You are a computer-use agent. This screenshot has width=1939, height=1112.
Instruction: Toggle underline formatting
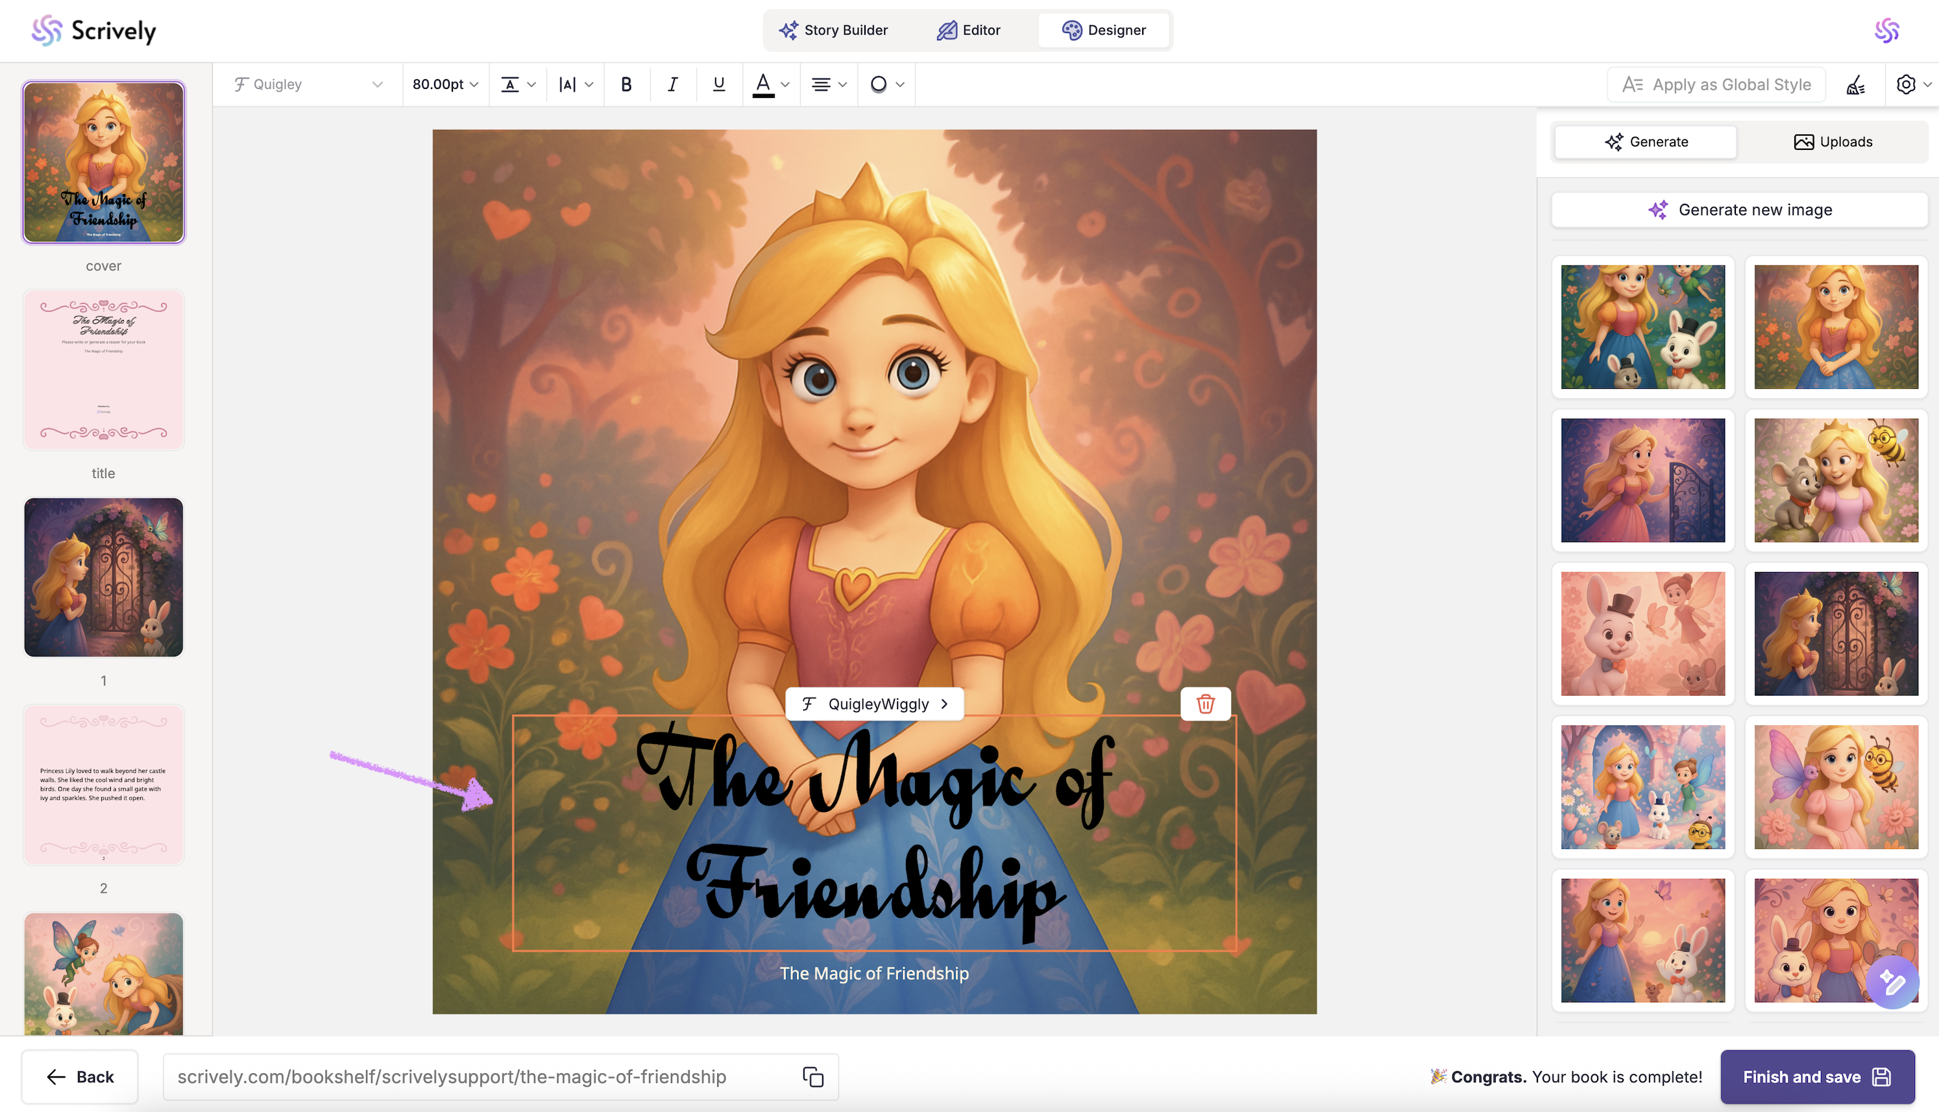718,85
